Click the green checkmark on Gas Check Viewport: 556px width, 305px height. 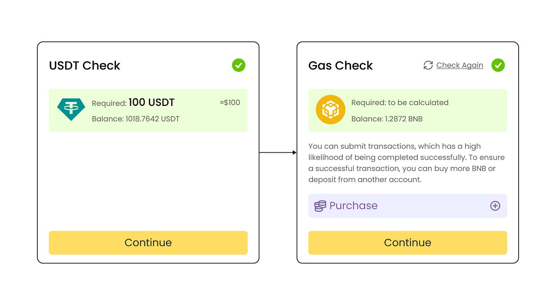[x=498, y=65]
